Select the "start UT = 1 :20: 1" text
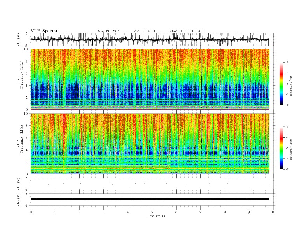The height and width of the screenshot is (238, 308). coord(188,31)
